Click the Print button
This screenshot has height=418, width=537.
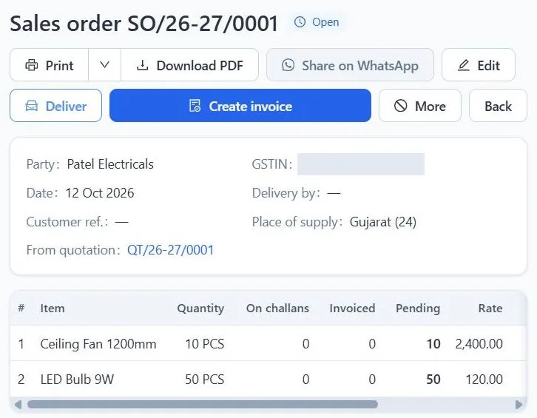tap(50, 65)
